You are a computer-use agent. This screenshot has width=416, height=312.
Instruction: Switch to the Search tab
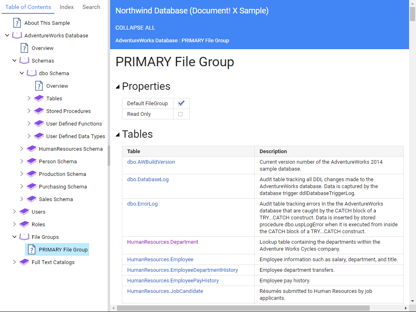coord(91,7)
